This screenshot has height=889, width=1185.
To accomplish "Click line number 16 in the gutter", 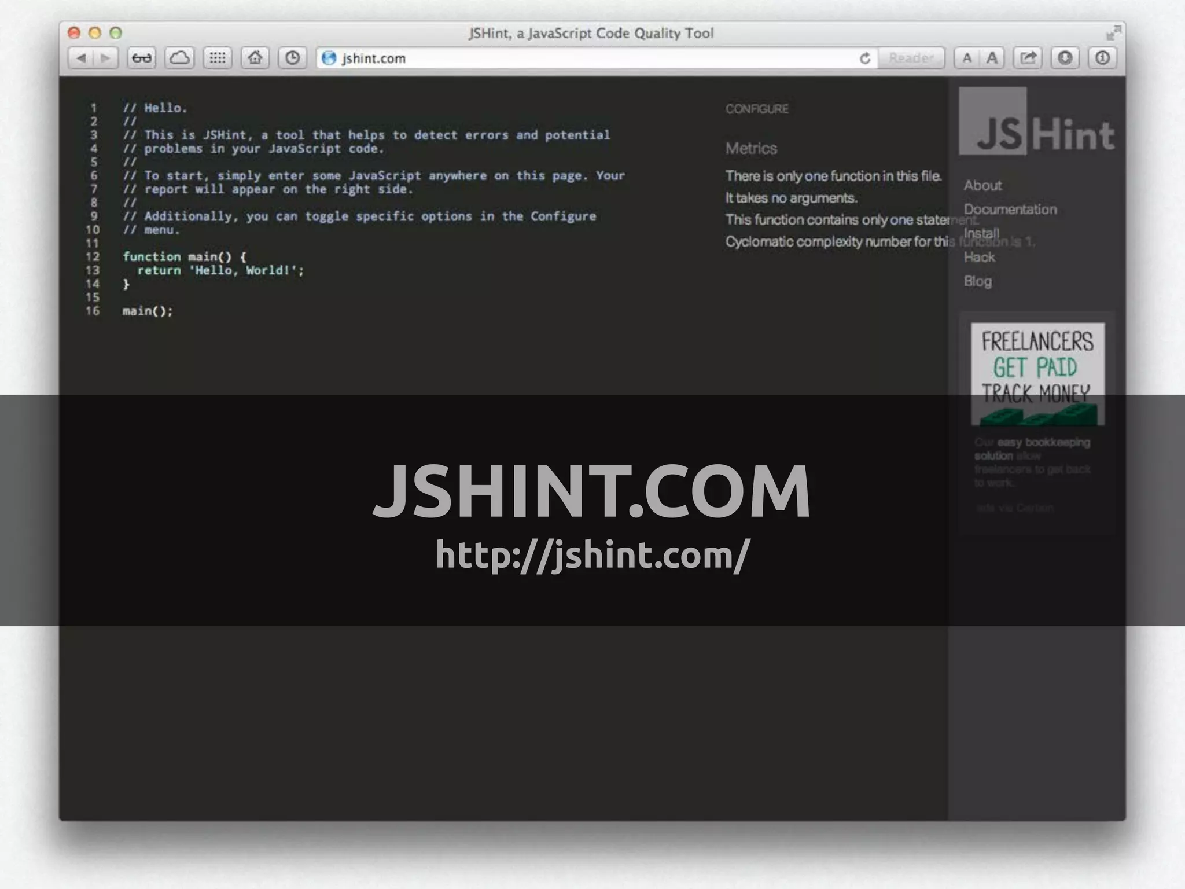I will coord(93,311).
